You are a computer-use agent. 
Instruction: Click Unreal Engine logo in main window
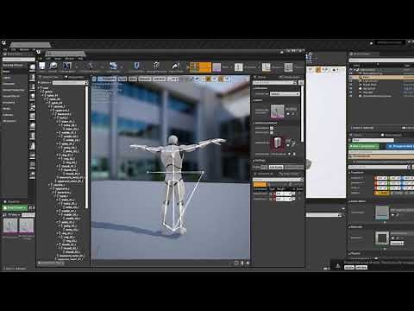point(3,43)
